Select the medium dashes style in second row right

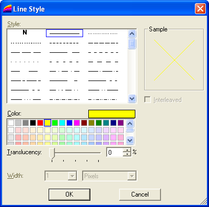(x=103, y=43)
